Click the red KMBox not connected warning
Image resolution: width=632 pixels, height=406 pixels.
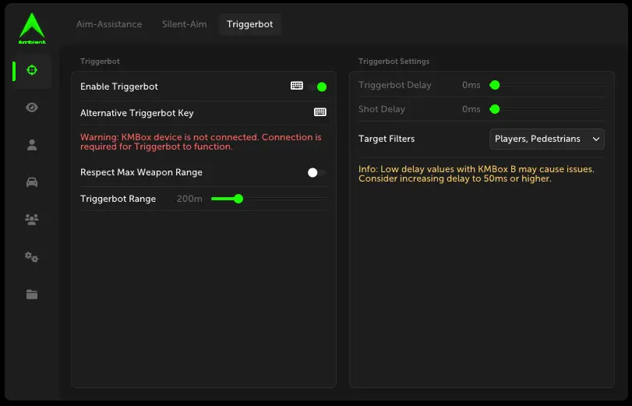click(x=200, y=142)
